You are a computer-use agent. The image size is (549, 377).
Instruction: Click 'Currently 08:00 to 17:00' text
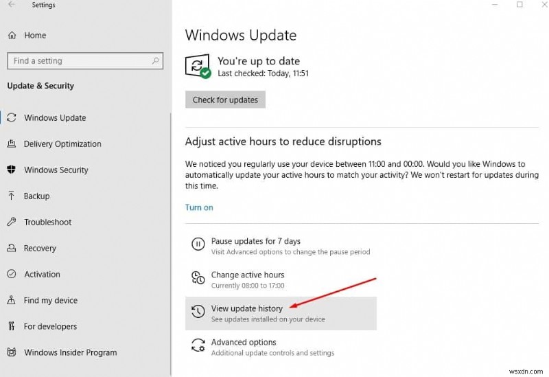[x=248, y=286]
